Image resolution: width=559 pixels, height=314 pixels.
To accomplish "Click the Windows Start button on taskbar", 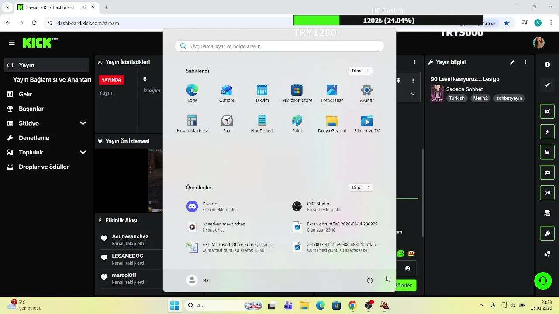I will coord(174,305).
